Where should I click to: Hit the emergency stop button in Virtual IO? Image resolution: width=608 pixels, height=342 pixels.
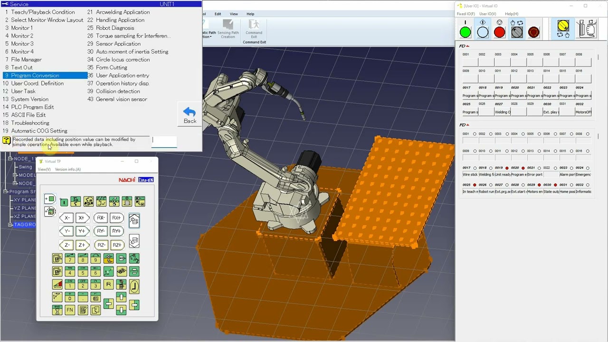(533, 32)
